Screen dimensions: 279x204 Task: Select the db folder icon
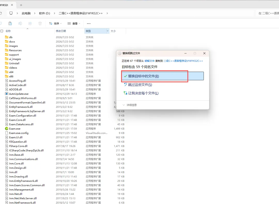tap(6, 37)
